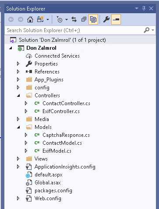Click the Web.config file icon
The width and height of the screenshot is (159, 209).
(29, 198)
